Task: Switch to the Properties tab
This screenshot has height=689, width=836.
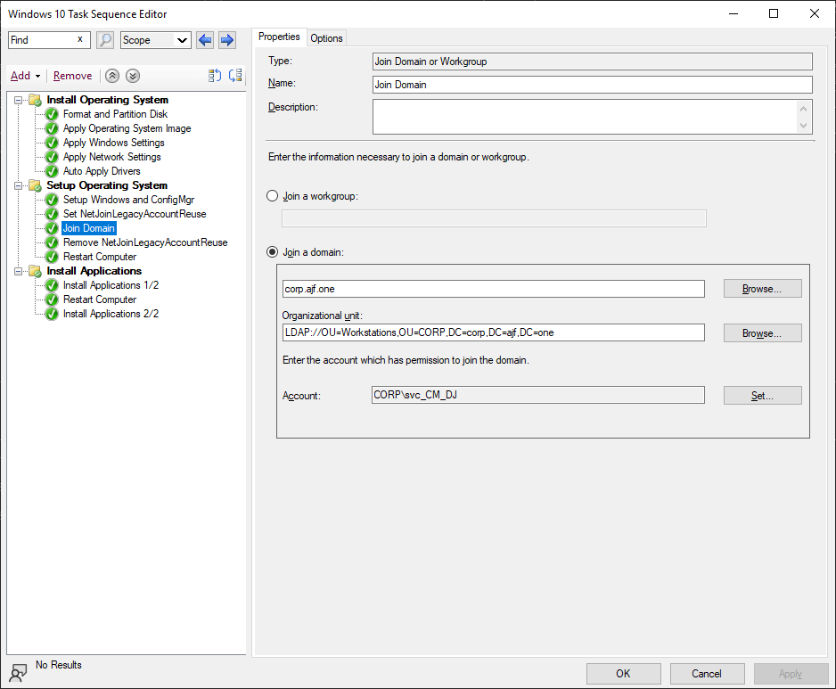Action: point(279,37)
